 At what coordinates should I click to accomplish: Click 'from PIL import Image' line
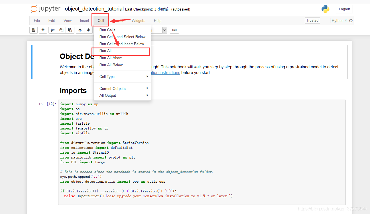(82, 162)
